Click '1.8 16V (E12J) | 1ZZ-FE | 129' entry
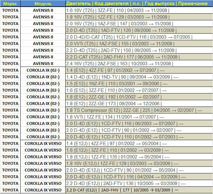The width and height of the screenshot is (213, 194). coord(139,164)
